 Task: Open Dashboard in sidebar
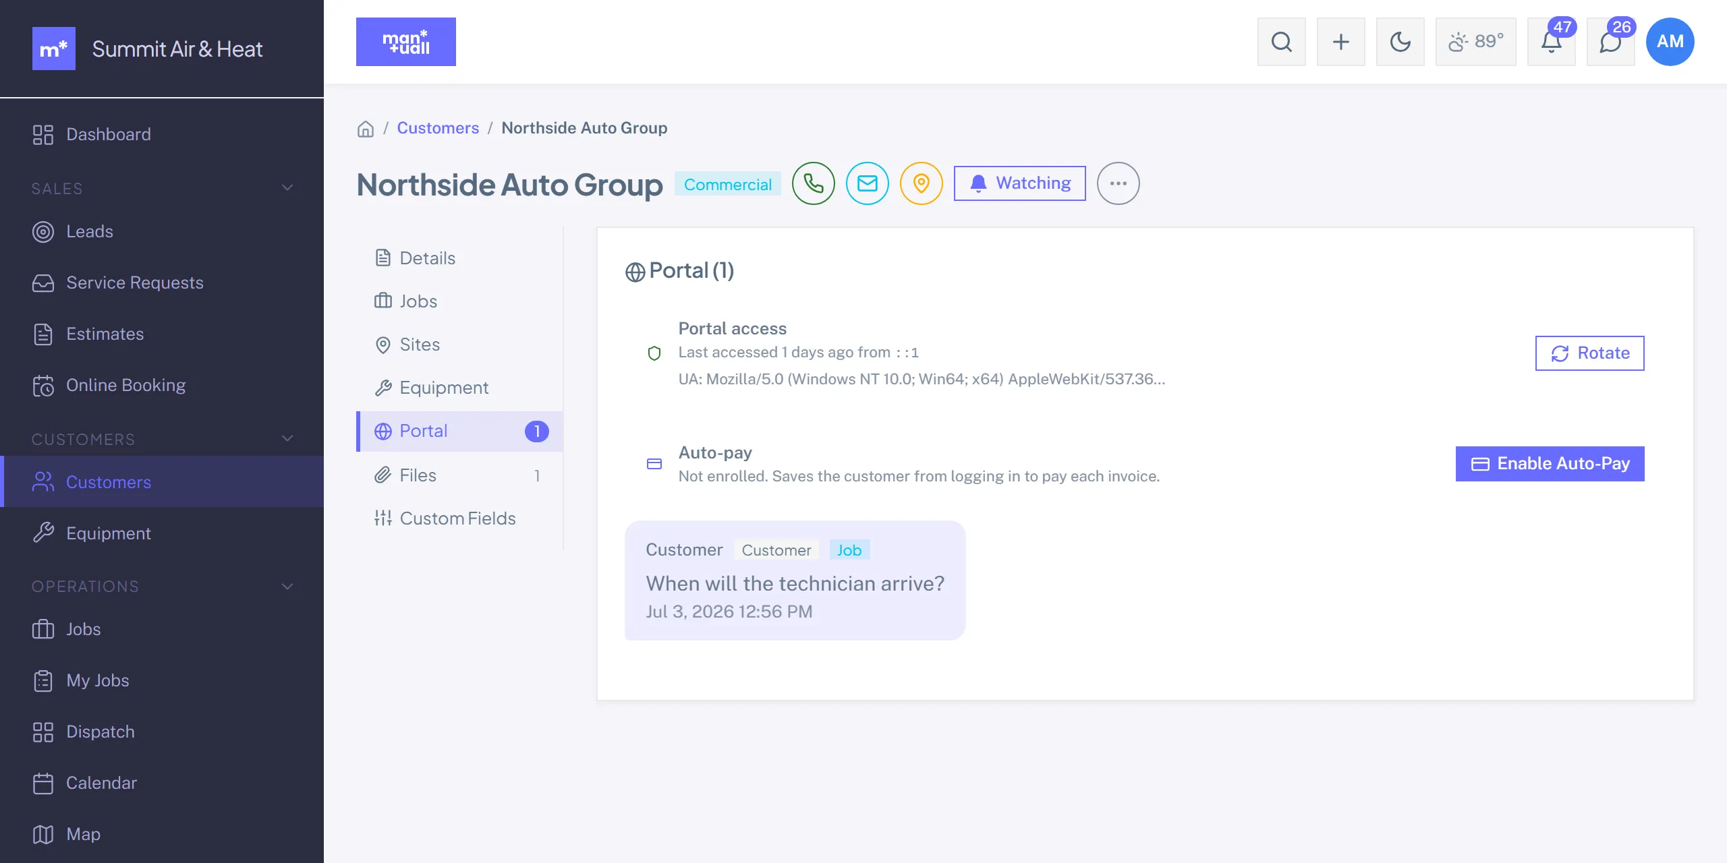click(x=162, y=135)
